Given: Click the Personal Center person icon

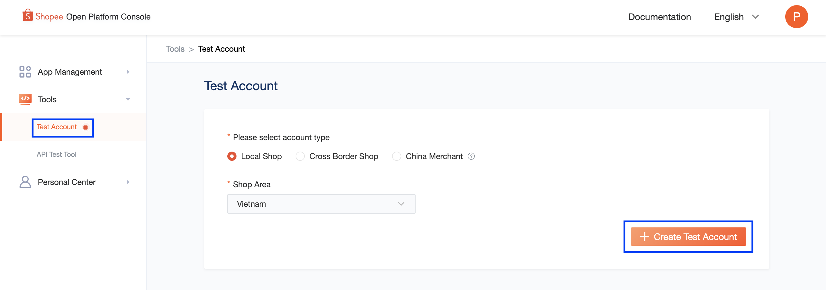Looking at the screenshot, I should [25, 182].
